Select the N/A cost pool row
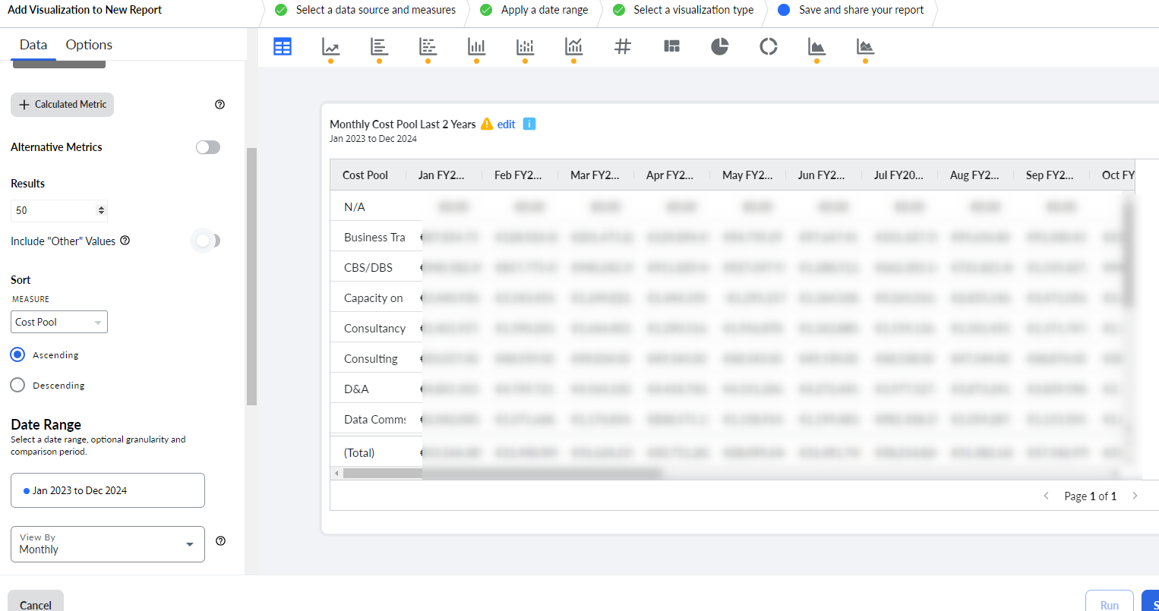Viewport: 1159px width, 611px height. [x=355, y=207]
